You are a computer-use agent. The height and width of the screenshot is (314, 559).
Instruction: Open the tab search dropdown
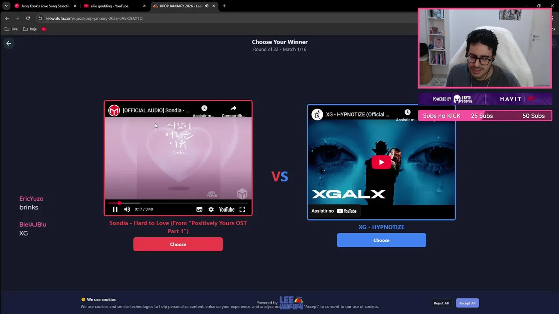[6, 6]
